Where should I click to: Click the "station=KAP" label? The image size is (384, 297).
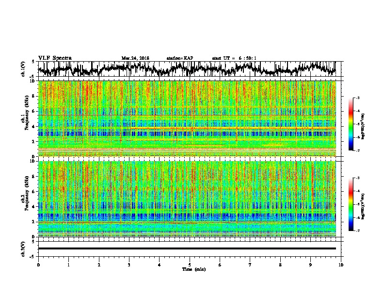coord(180,58)
